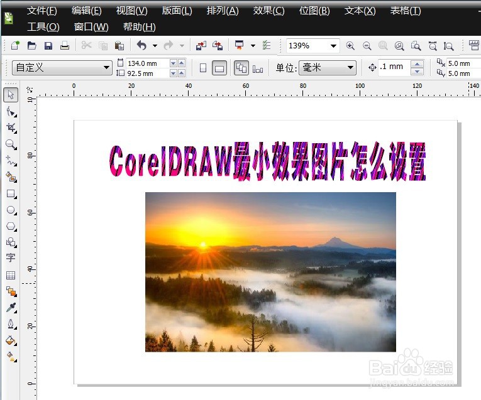
Task: Open a file with folder icon
Action: click(32, 46)
